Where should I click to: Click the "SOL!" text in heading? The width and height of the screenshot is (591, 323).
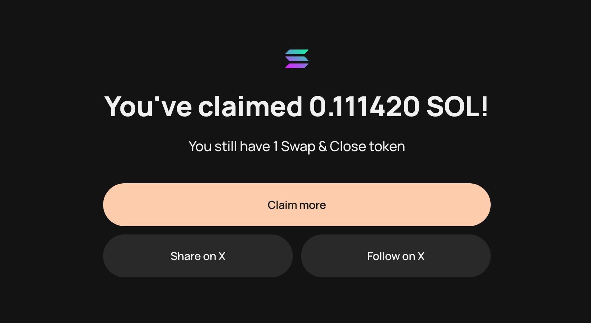pos(457,107)
